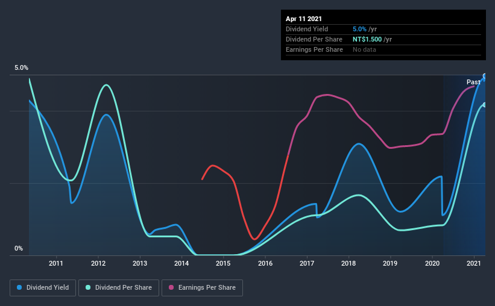
Task: Select the 2020 x-axis label
Action: [432, 263]
